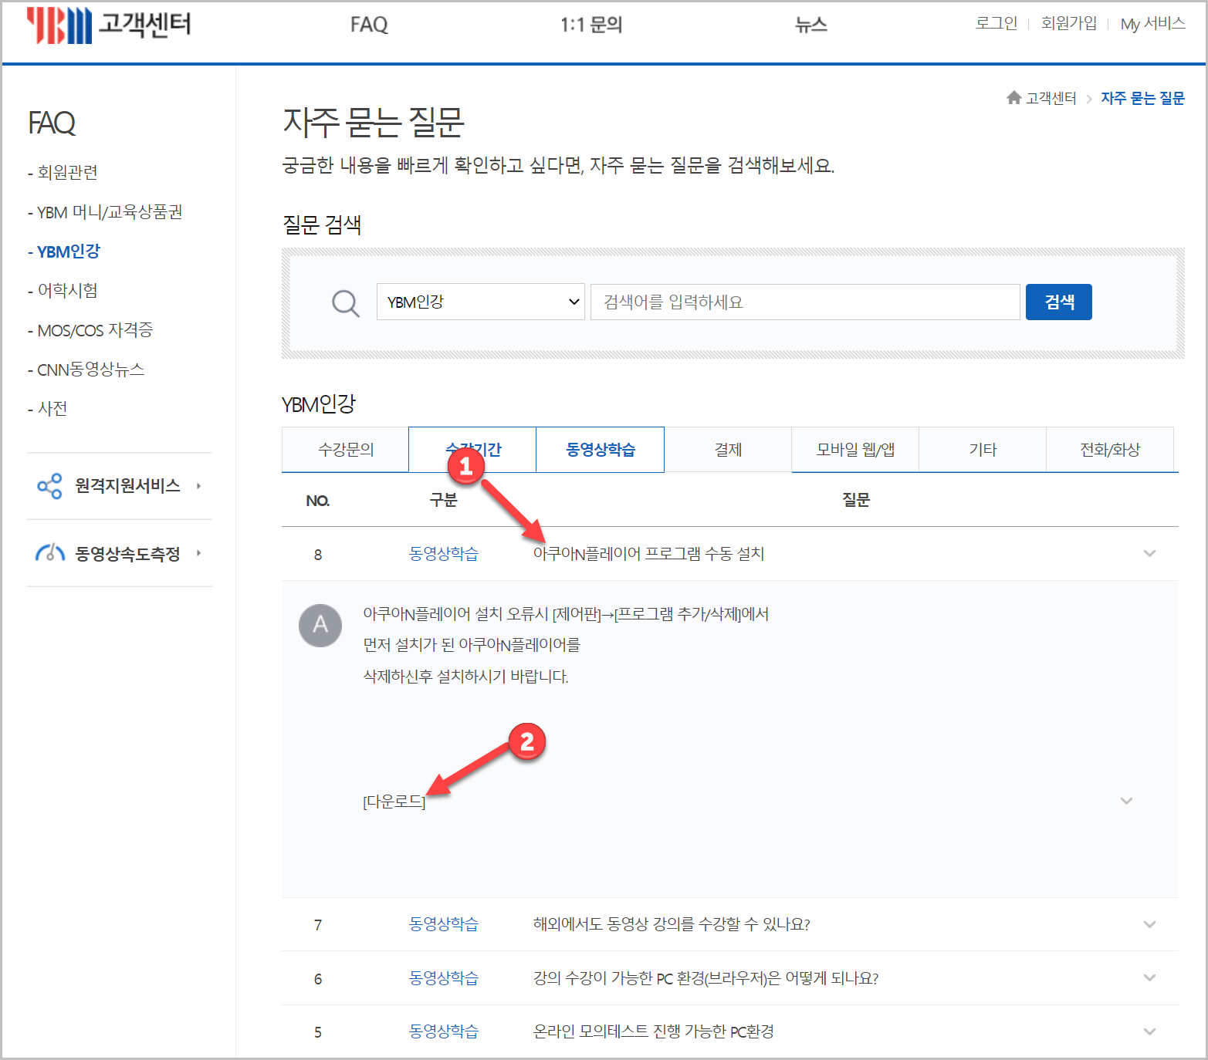This screenshot has width=1208, height=1060.
Task: Switch to the 기타 tab
Action: click(x=983, y=449)
